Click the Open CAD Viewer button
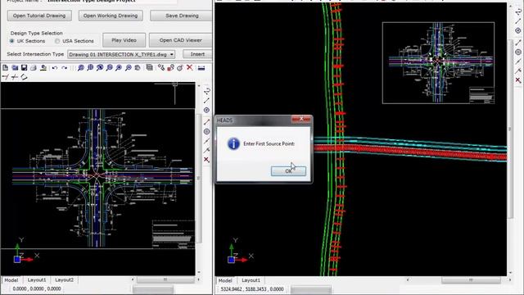 pos(180,40)
